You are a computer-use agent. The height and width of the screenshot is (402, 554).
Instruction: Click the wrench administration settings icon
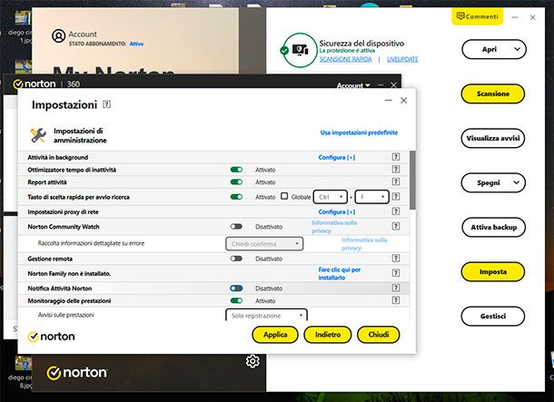click(x=38, y=135)
